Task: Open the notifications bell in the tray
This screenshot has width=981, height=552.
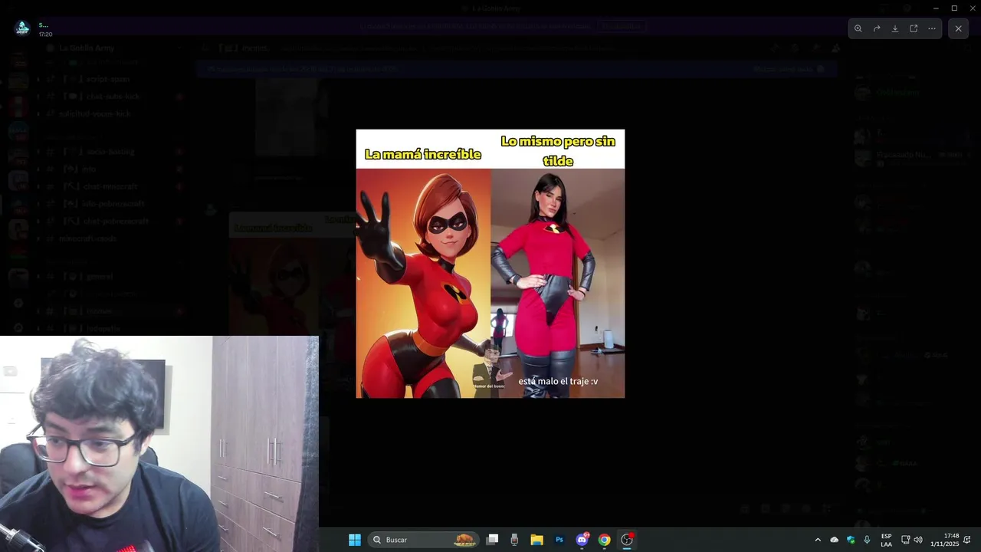Action: (968, 540)
